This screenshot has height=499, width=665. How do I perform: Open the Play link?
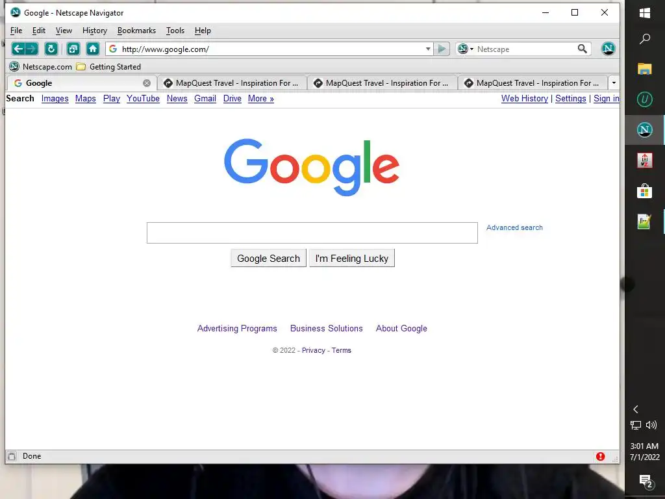tap(112, 99)
